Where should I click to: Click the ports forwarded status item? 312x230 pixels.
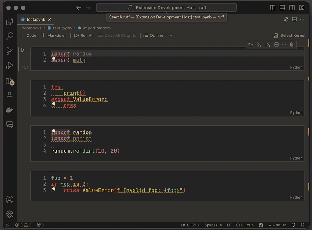41,225
